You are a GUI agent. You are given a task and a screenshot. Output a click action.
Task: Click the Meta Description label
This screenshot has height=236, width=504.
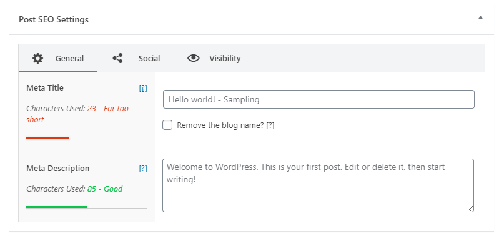58,169
